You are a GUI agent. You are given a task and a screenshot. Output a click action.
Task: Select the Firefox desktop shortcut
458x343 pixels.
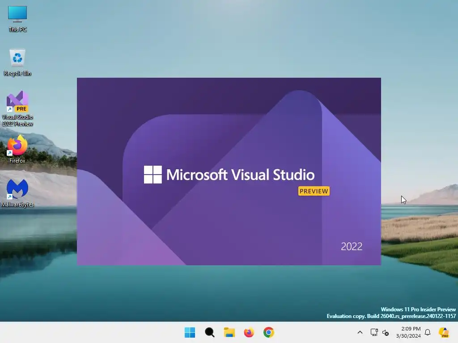pyautogui.click(x=17, y=149)
